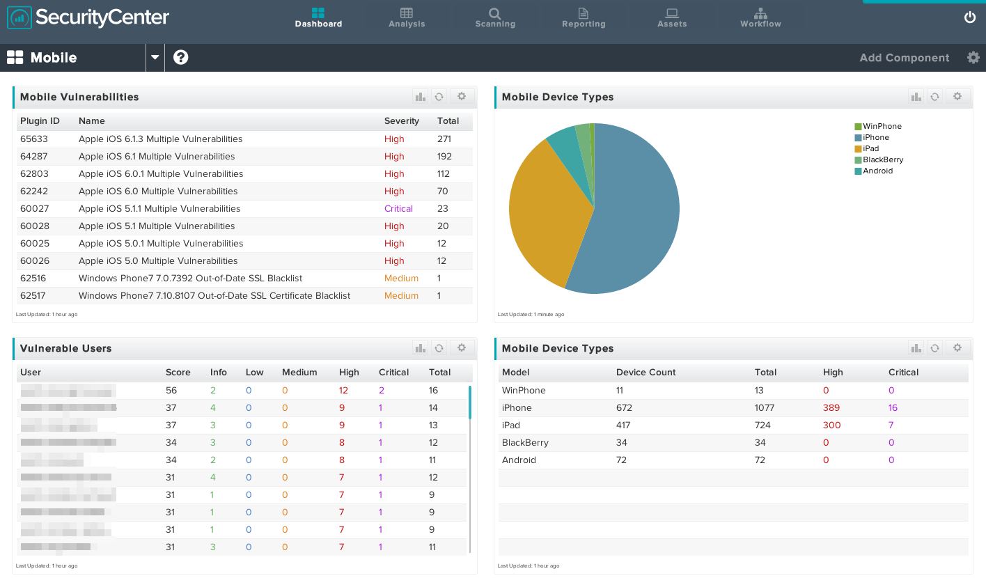Click Android model row in table

[x=733, y=460]
